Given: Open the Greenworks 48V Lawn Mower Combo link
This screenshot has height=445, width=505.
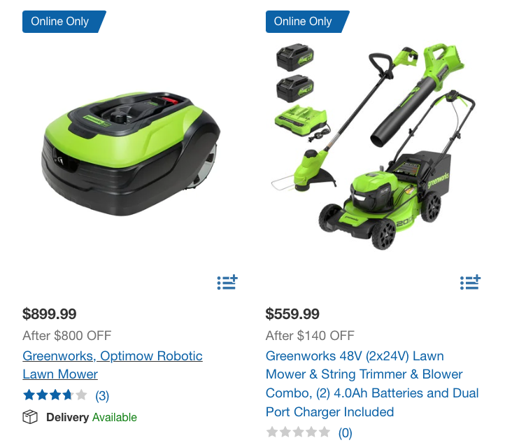Looking at the screenshot, I should [372, 383].
